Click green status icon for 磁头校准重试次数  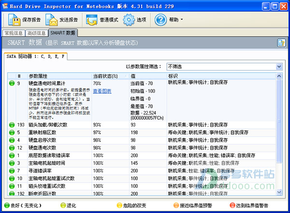12,186
